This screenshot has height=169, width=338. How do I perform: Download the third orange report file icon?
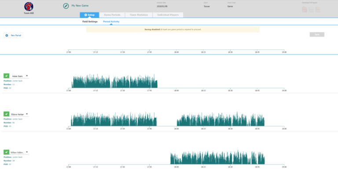click(317, 9)
